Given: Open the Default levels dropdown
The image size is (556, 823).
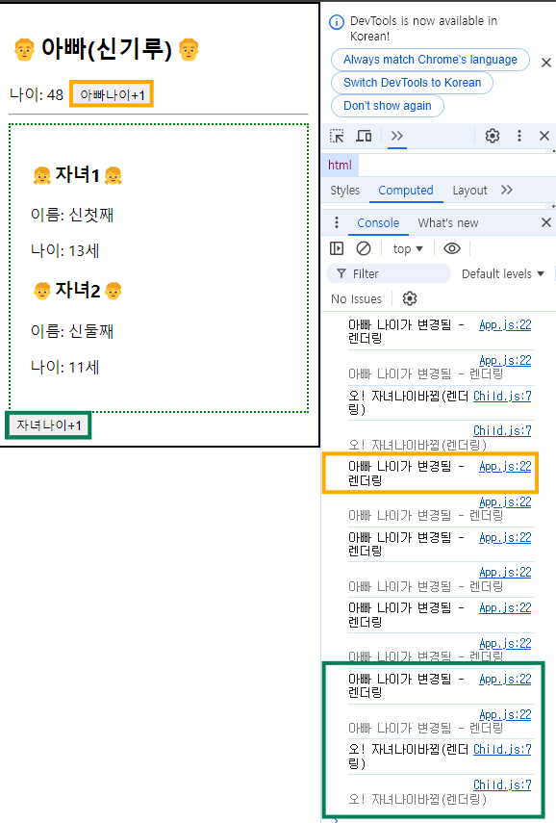Looking at the screenshot, I should click(x=502, y=273).
